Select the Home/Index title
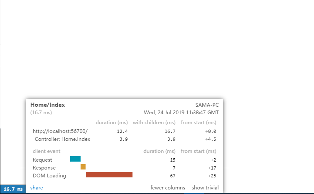 tap(48, 105)
